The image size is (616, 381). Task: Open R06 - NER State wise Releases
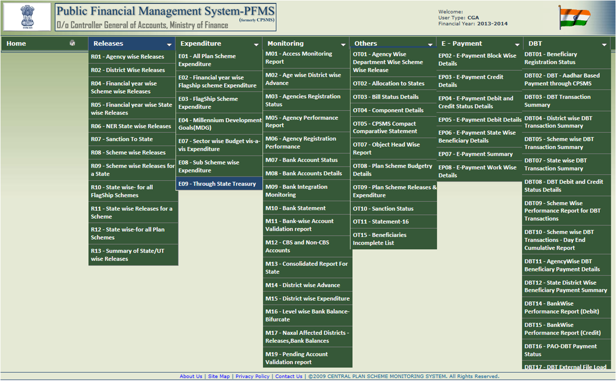click(x=133, y=126)
